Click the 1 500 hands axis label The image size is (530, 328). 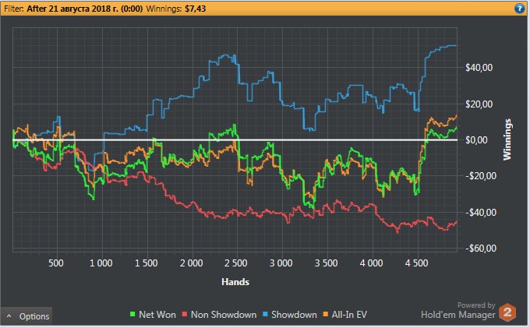pyautogui.click(x=146, y=263)
